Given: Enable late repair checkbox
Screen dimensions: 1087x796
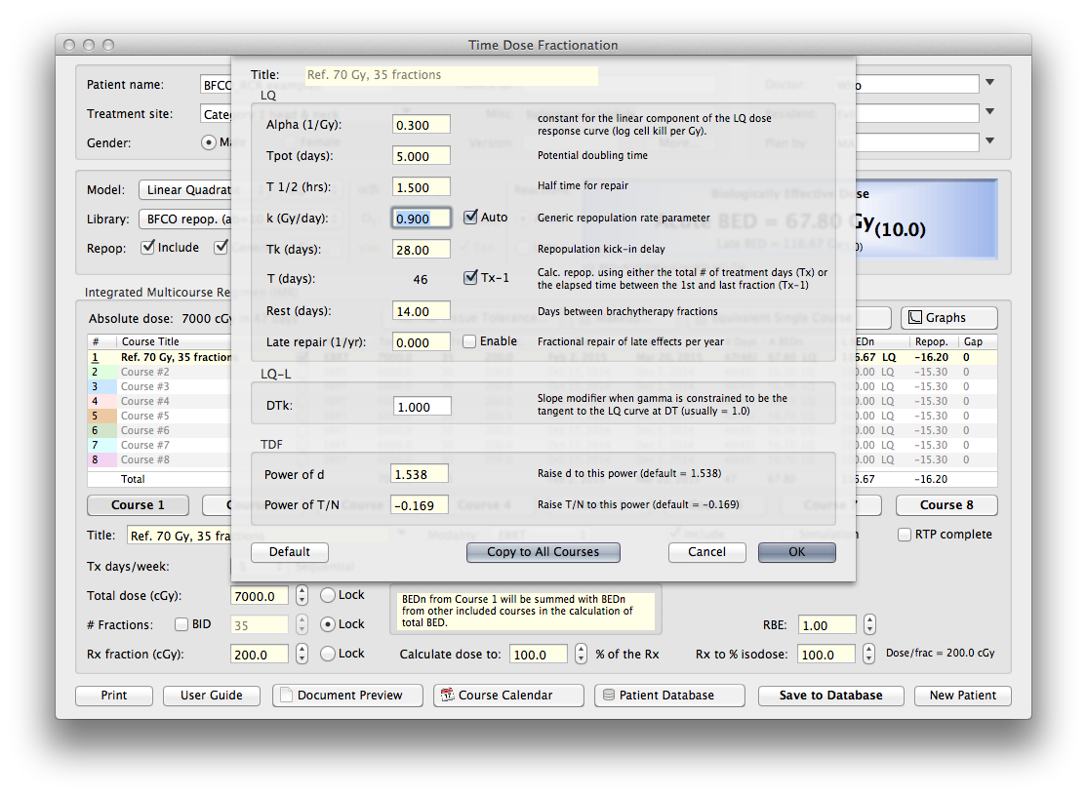Looking at the screenshot, I should [470, 341].
